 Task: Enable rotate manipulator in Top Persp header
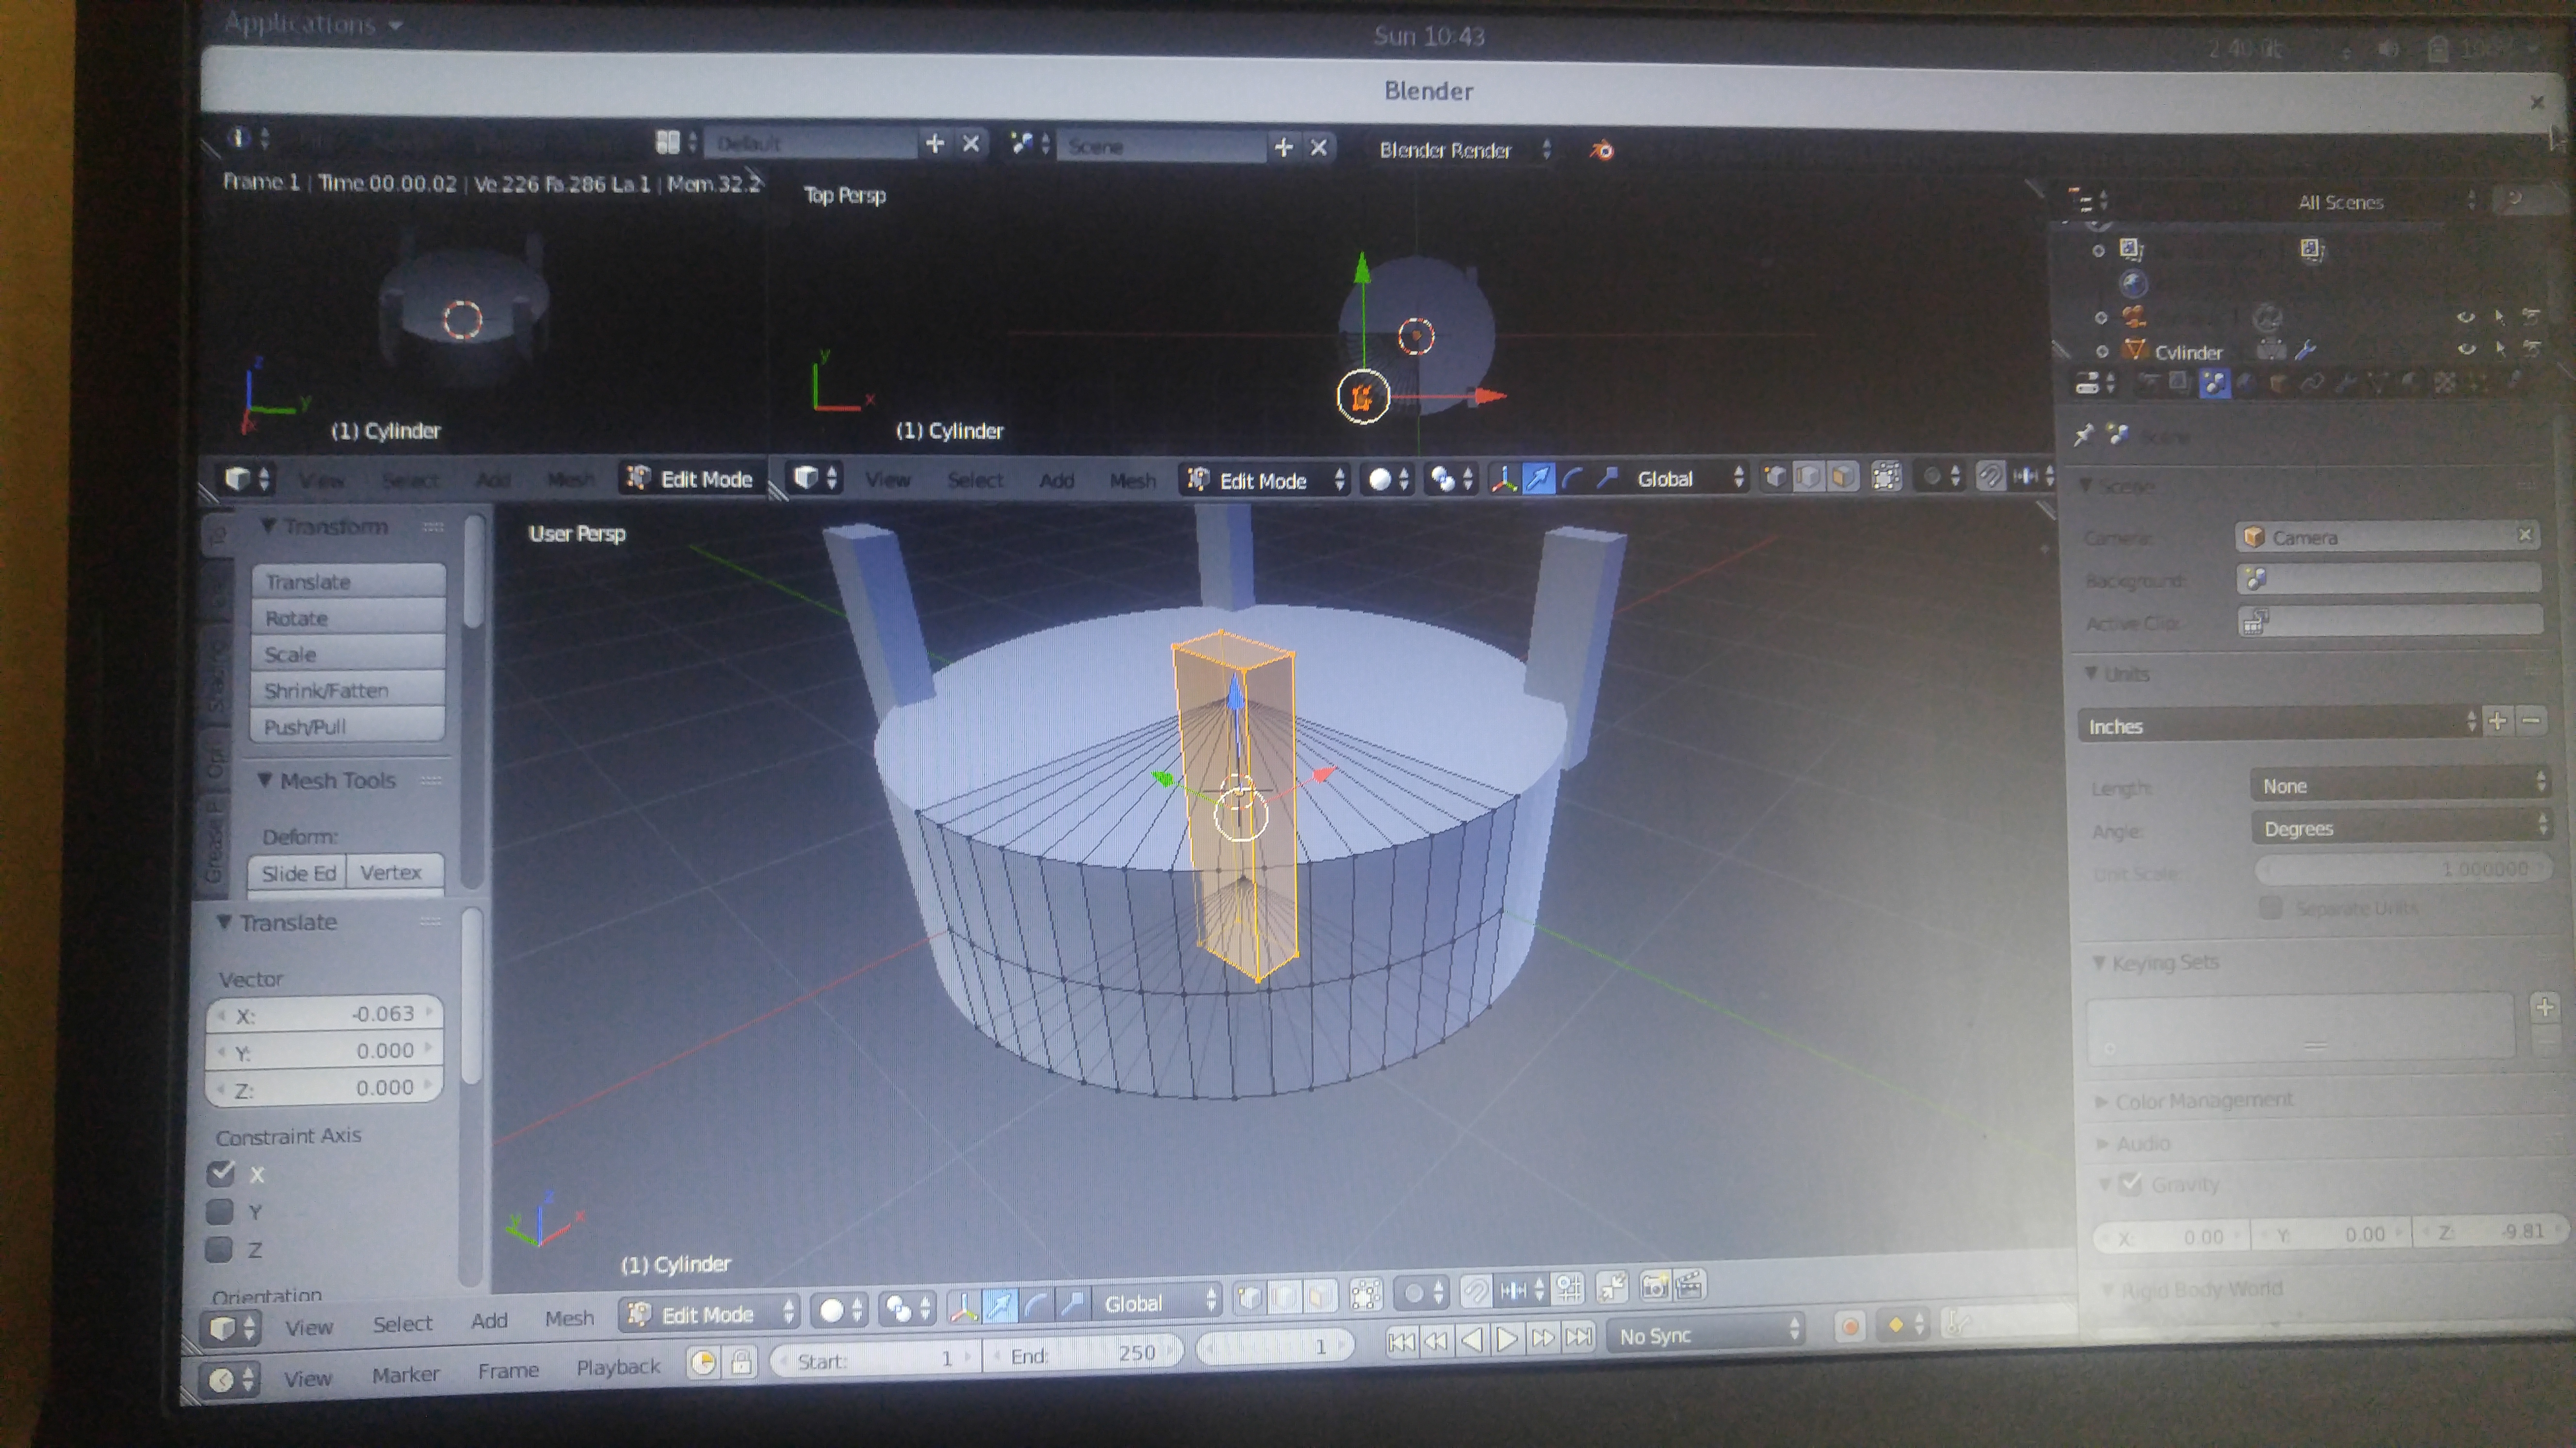1572,479
